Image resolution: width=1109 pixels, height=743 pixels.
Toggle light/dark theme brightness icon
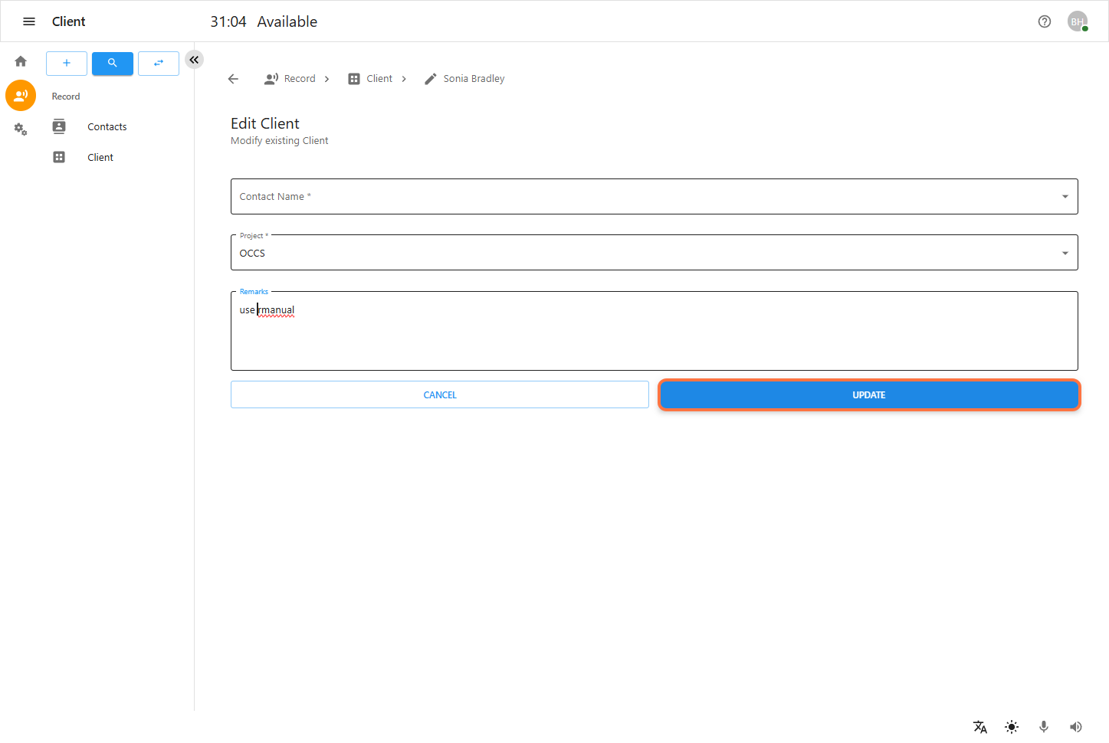click(1012, 727)
